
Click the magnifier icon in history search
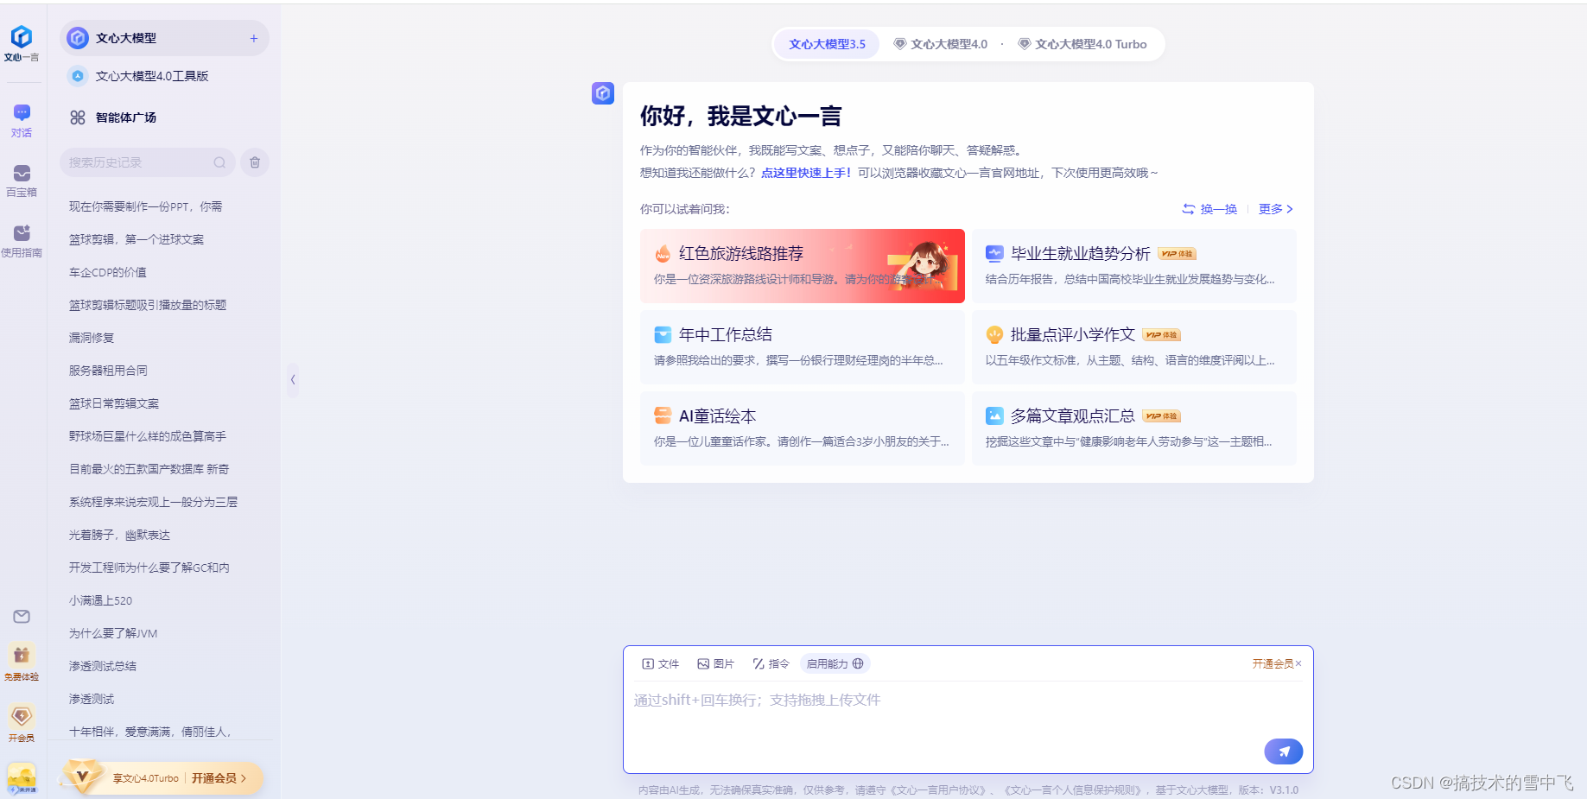pyautogui.click(x=219, y=162)
